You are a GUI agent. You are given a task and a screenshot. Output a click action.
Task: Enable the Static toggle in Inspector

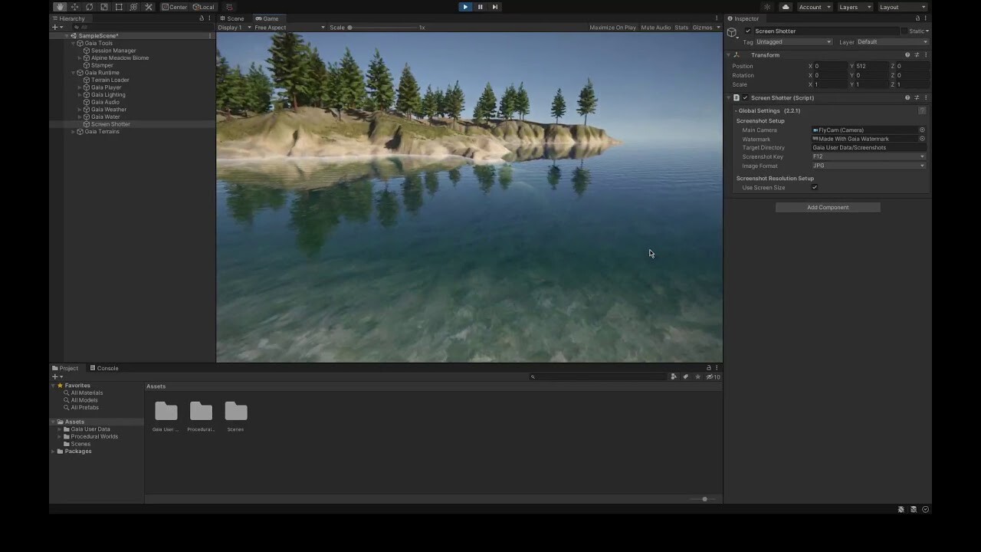tap(904, 31)
